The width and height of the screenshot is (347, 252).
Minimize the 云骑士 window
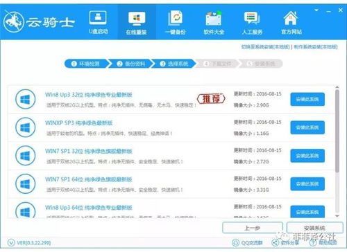pyautogui.click(x=328, y=11)
